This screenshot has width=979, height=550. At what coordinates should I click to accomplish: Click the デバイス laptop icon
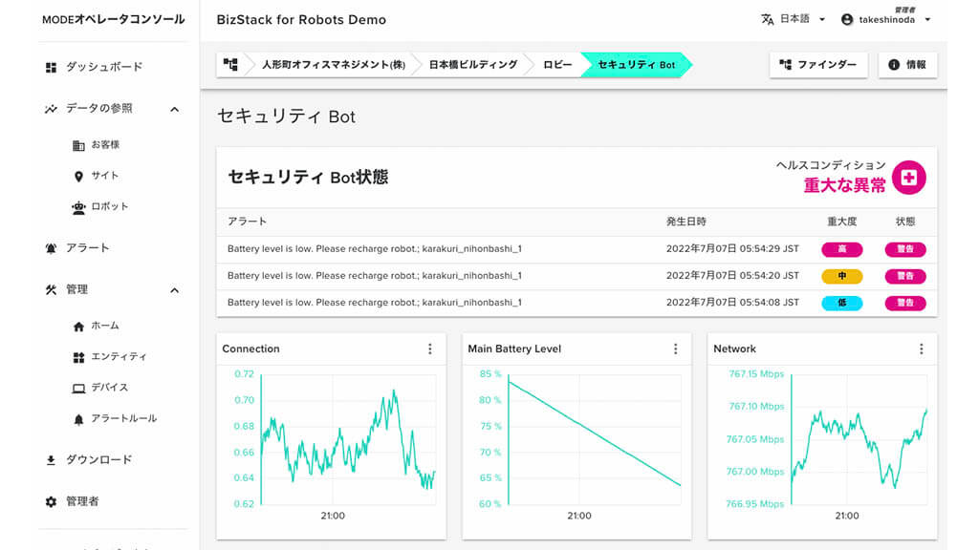78,388
